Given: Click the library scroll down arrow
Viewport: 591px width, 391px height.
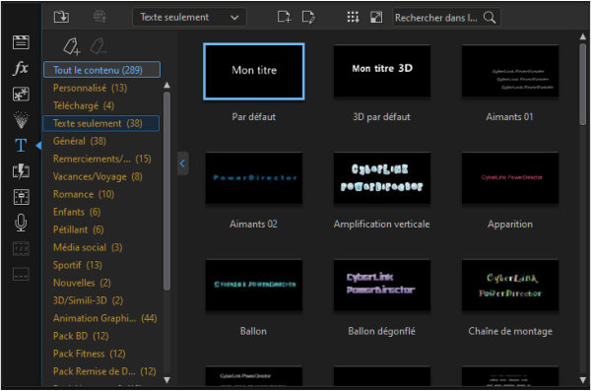Looking at the screenshot, I should 583,380.
